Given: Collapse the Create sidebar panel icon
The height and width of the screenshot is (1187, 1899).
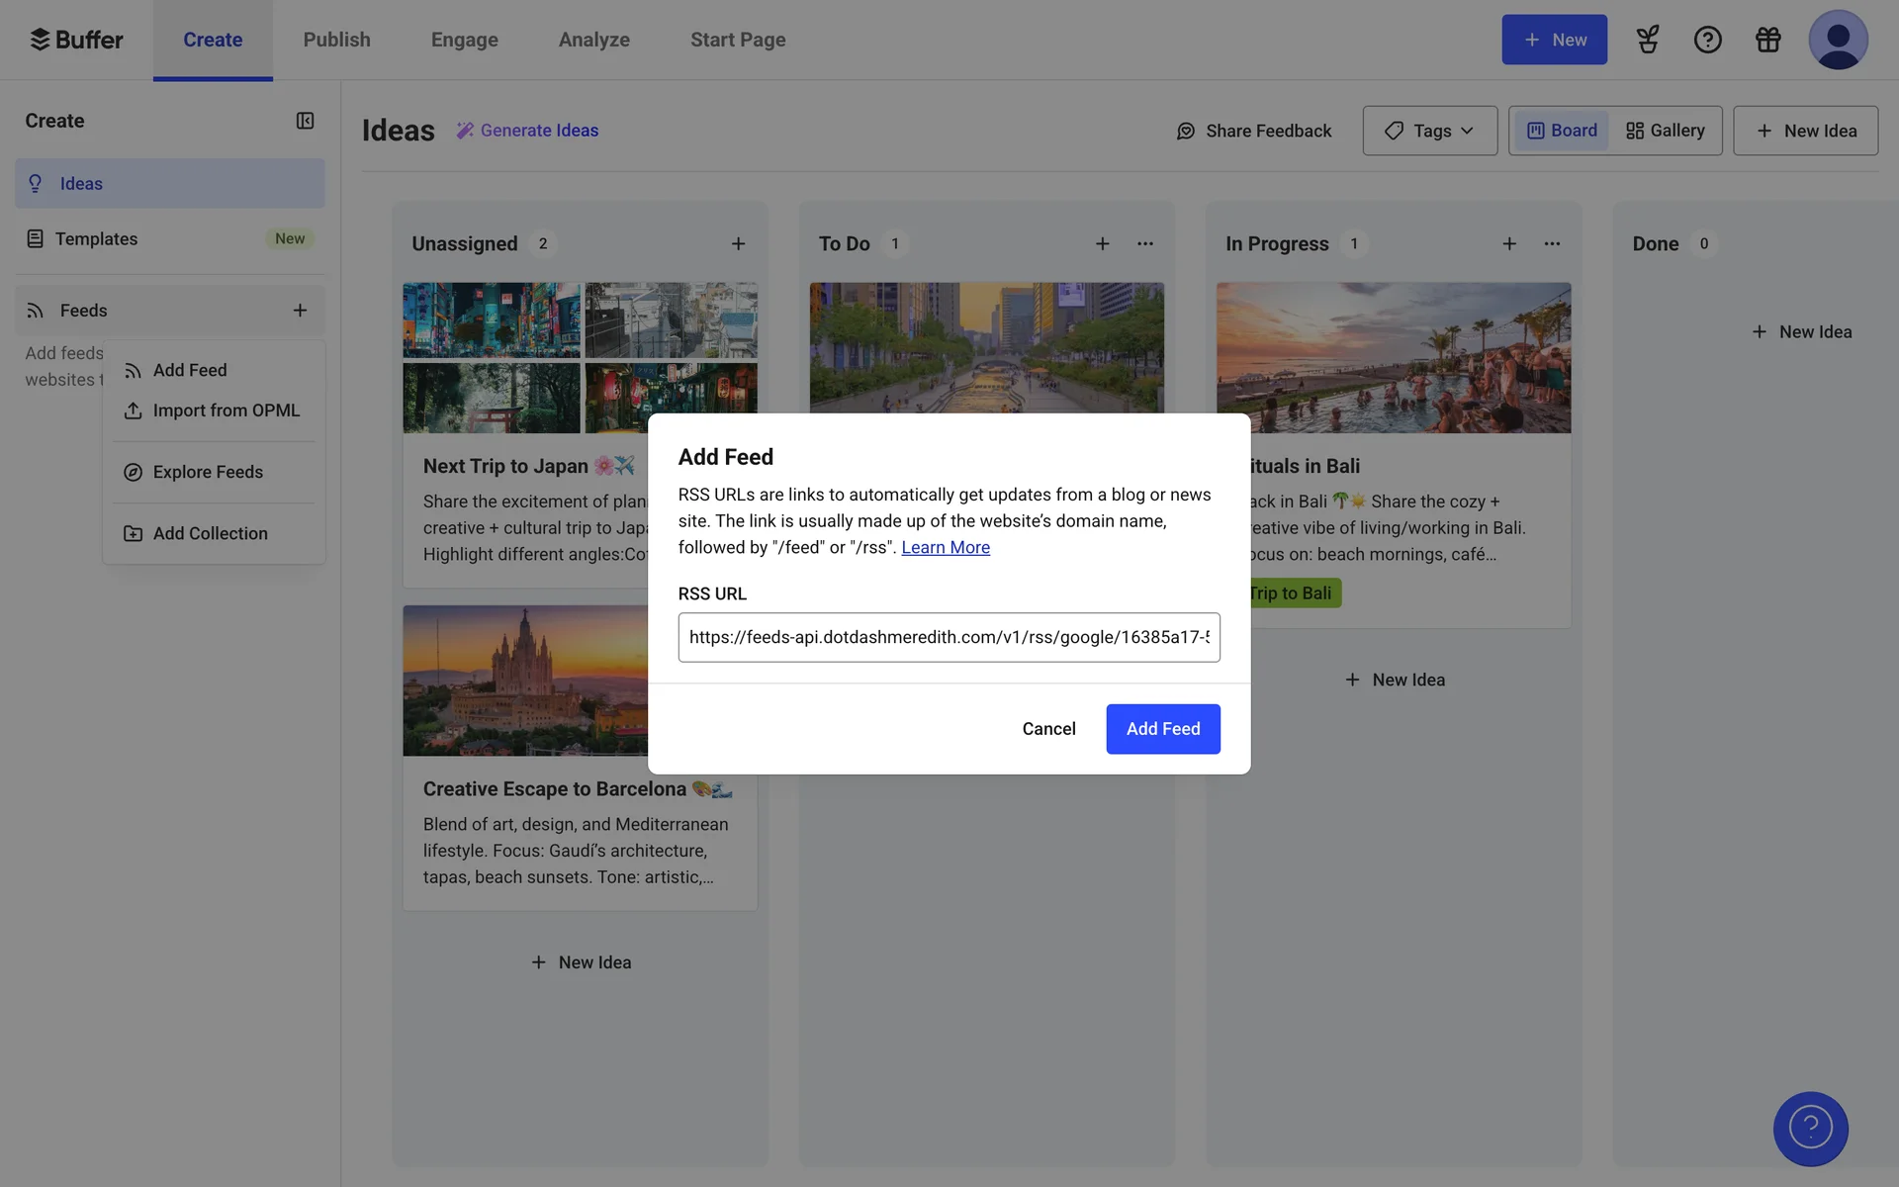Looking at the screenshot, I should [x=305, y=121].
